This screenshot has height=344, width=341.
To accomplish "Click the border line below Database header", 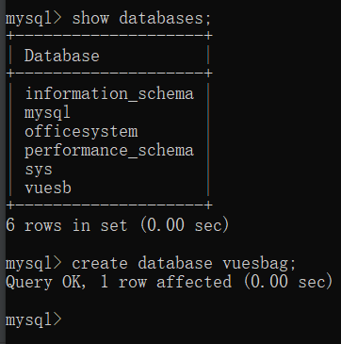I will (x=109, y=74).
